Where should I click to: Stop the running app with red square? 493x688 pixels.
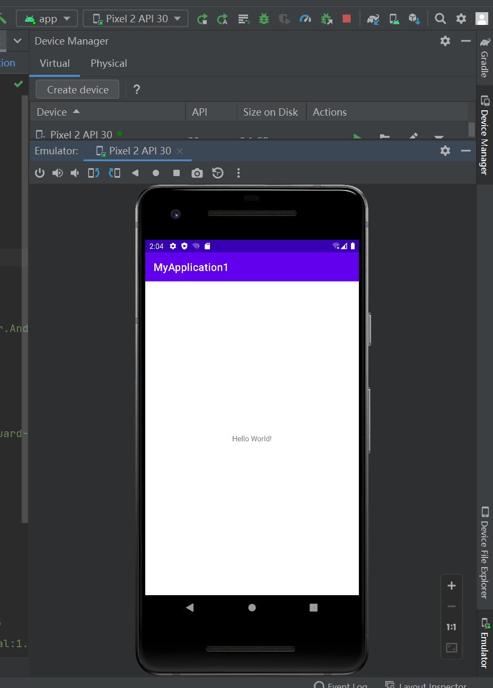click(347, 19)
